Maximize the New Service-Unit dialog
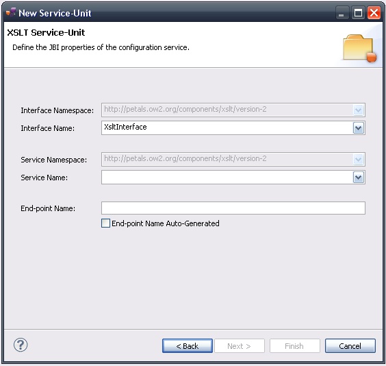The height and width of the screenshot is (366, 386). pyautogui.click(x=358, y=13)
